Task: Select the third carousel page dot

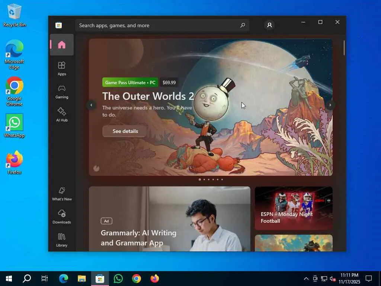Action: tap(208, 179)
